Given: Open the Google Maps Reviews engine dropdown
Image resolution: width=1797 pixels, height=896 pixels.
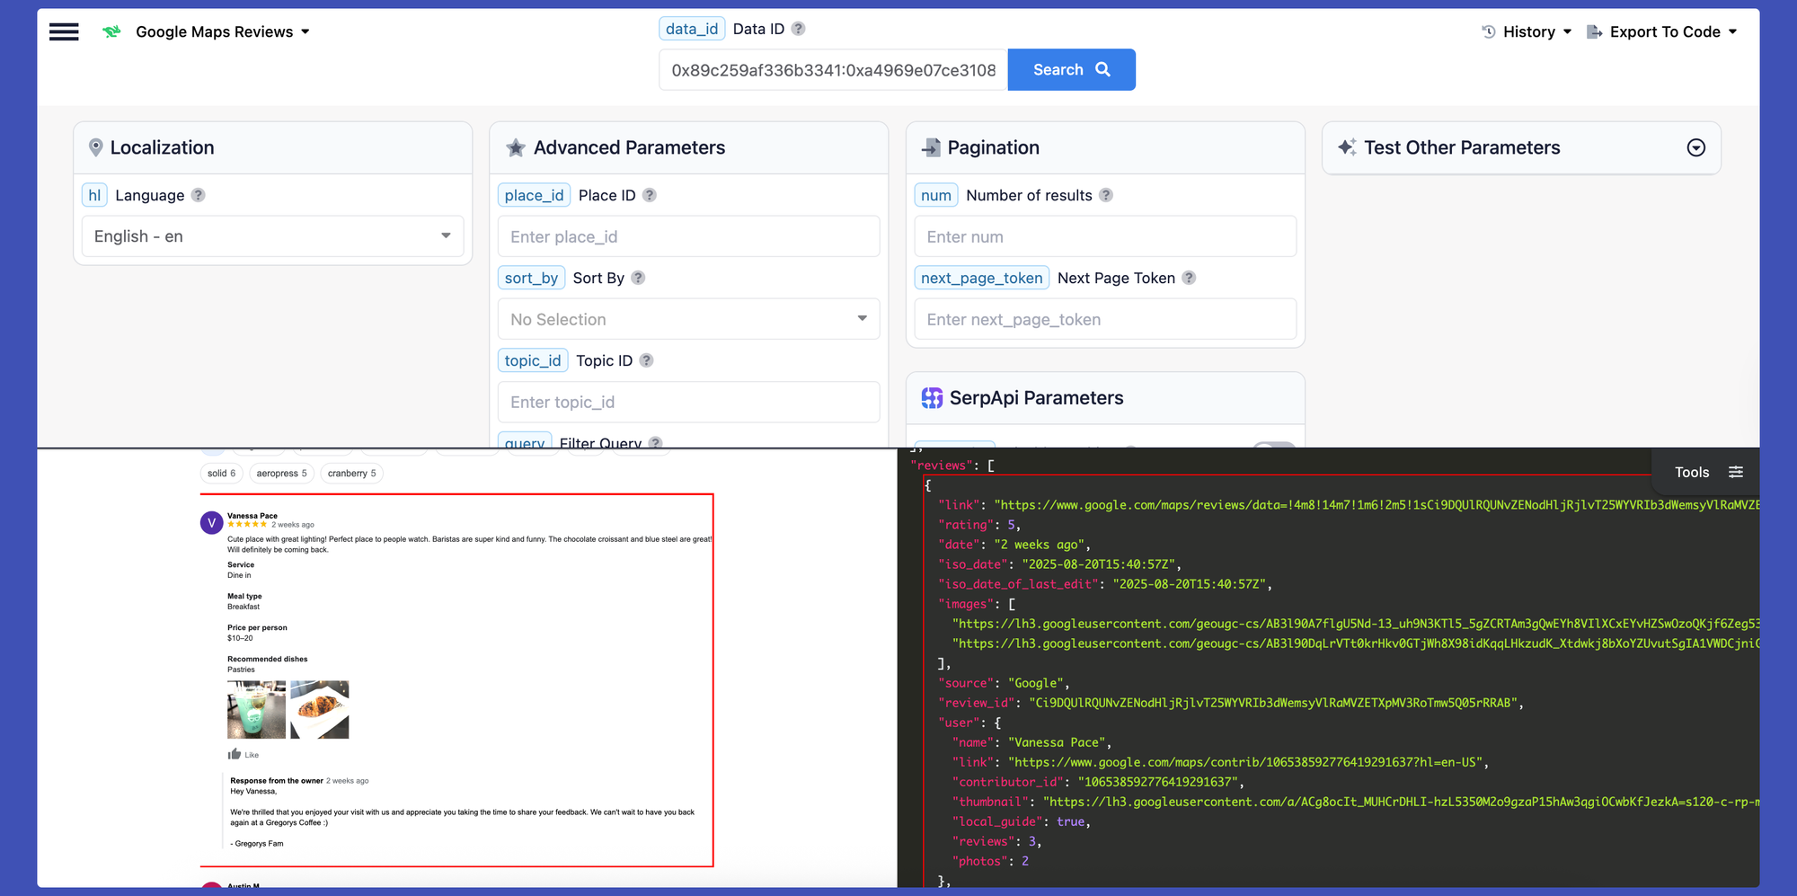Looking at the screenshot, I should (223, 32).
